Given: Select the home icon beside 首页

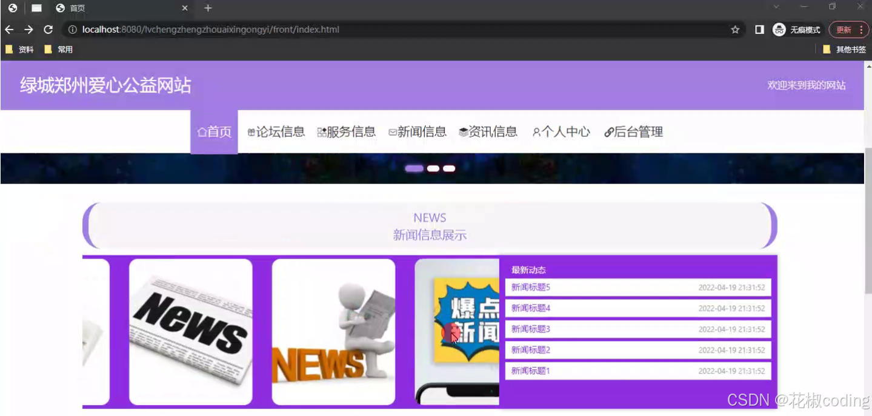Looking at the screenshot, I should [202, 131].
